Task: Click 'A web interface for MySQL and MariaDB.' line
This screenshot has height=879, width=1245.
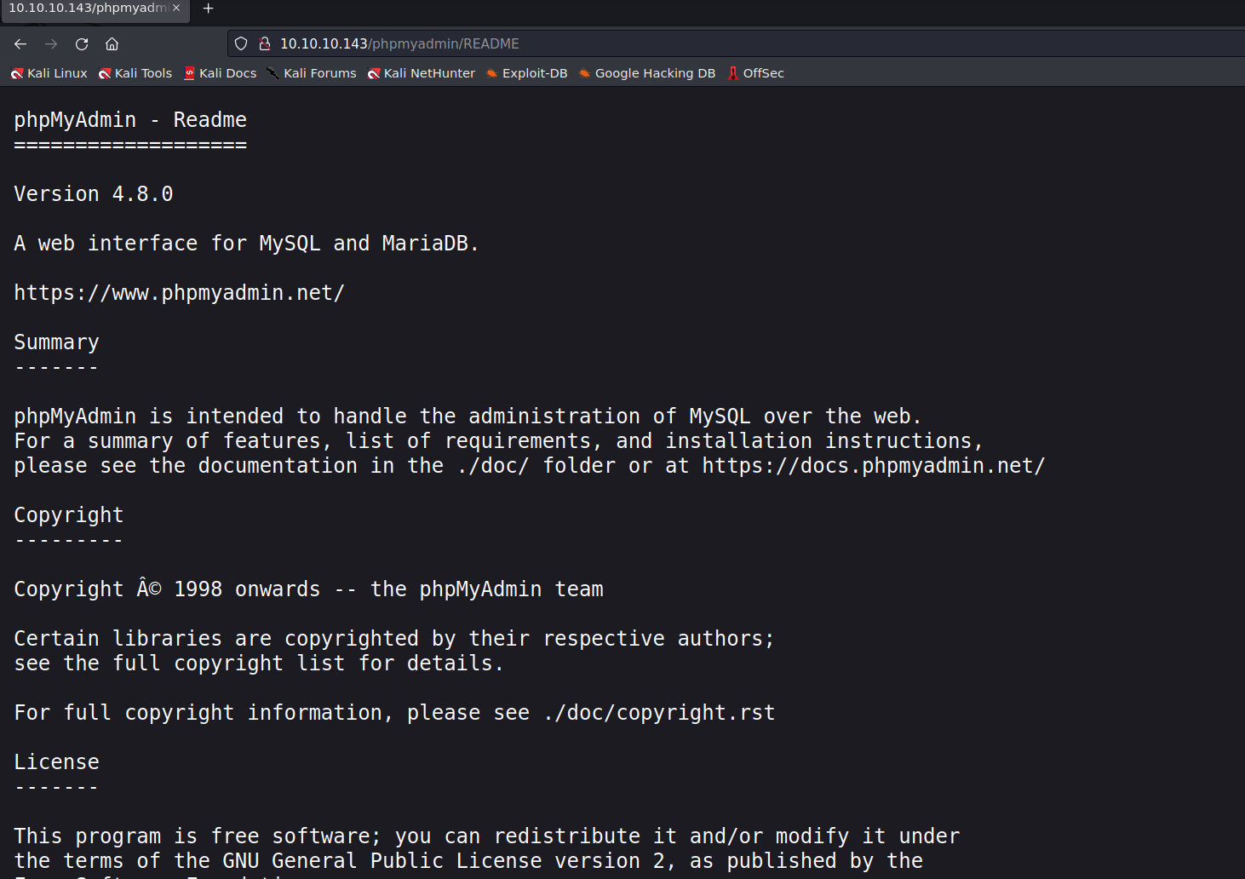Action: pos(246,244)
